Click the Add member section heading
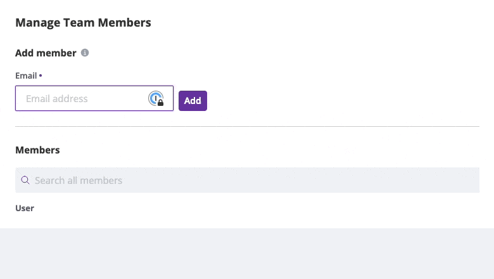Image resolution: width=494 pixels, height=279 pixels. tap(46, 53)
